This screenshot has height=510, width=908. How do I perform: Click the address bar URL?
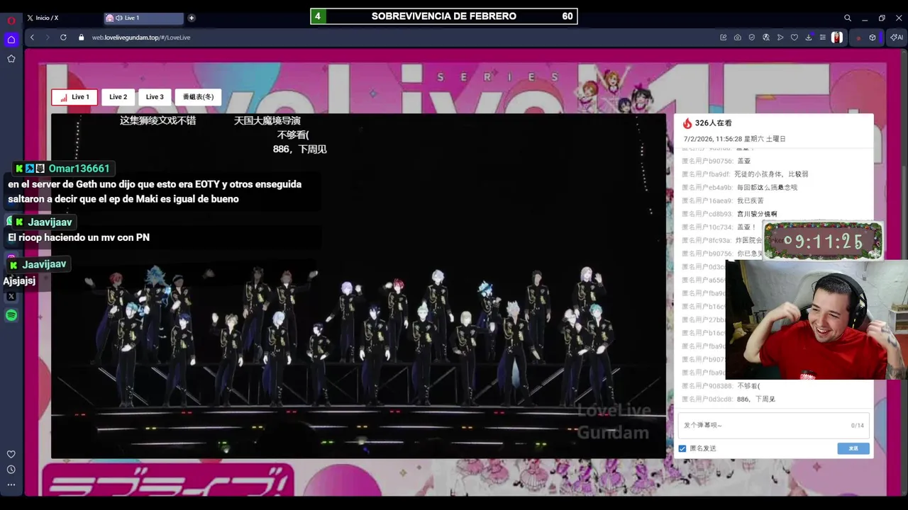[x=141, y=38]
